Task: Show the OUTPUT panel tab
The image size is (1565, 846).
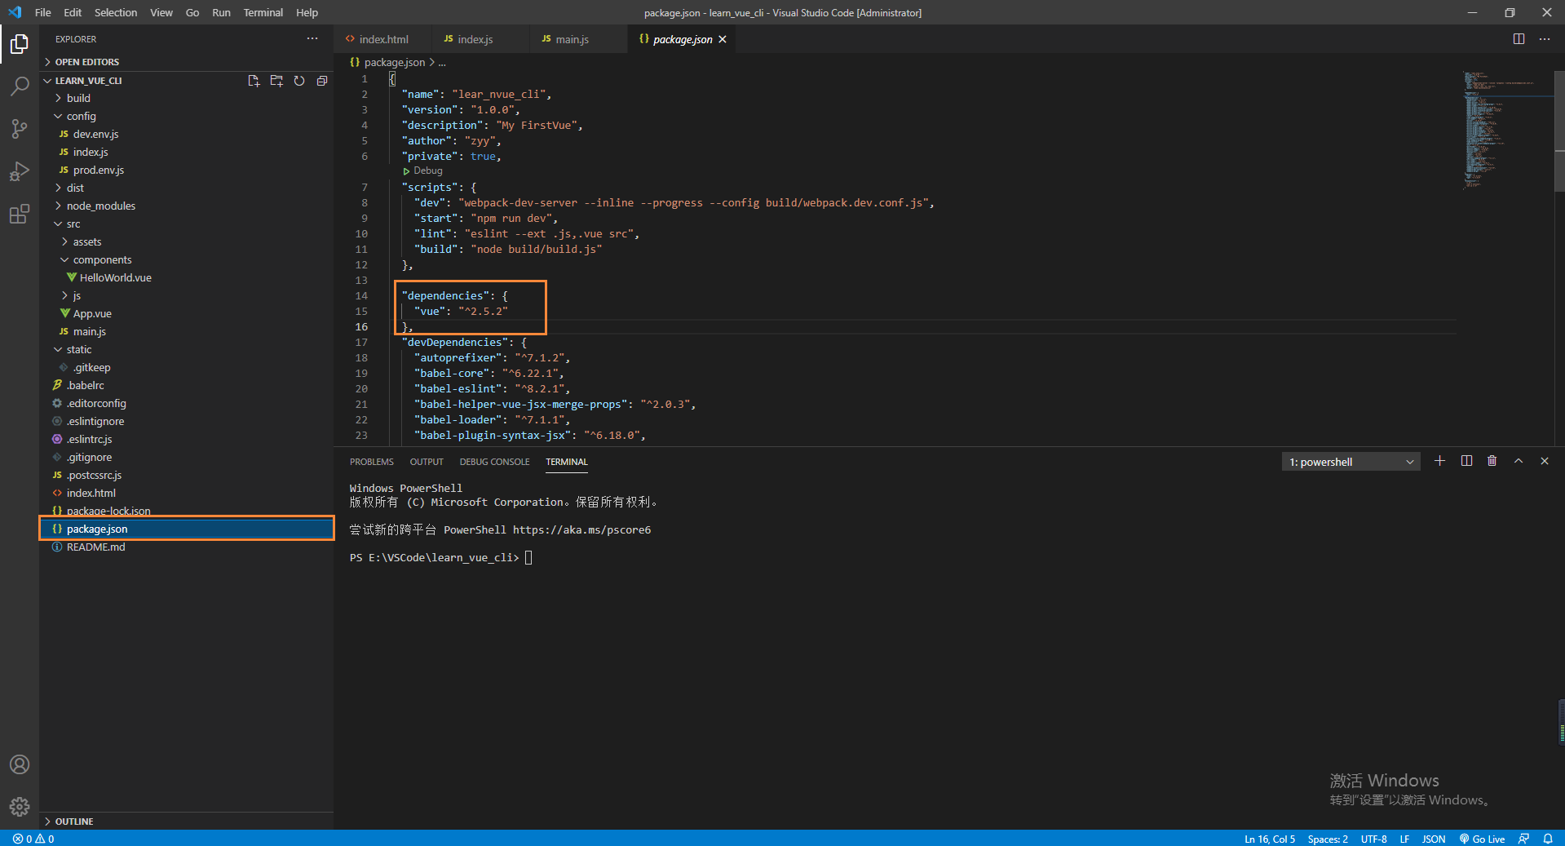Action: click(427, 462)
